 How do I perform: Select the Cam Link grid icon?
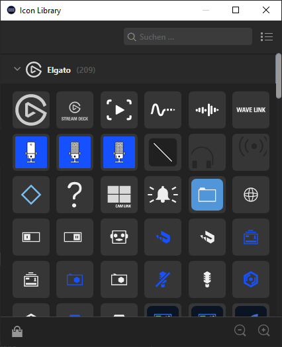click(119, 195)
